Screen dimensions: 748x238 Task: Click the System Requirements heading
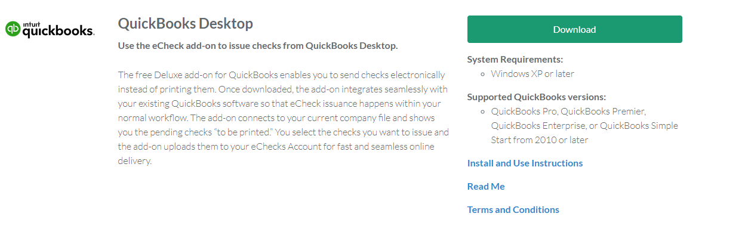[515, 59]
